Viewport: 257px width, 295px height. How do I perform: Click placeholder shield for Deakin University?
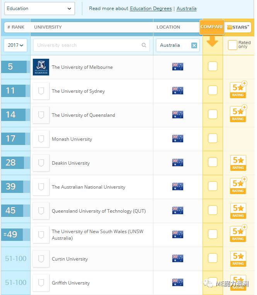click(x=41, y=163)
